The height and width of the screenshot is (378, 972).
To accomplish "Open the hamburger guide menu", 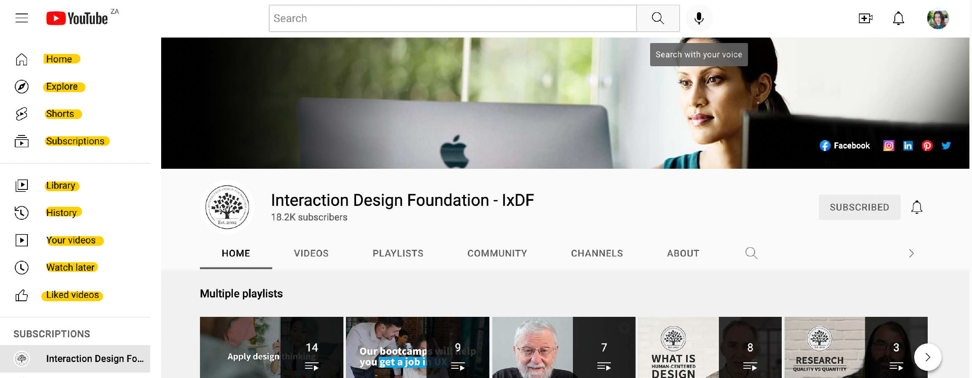I will tap(22, 18).
